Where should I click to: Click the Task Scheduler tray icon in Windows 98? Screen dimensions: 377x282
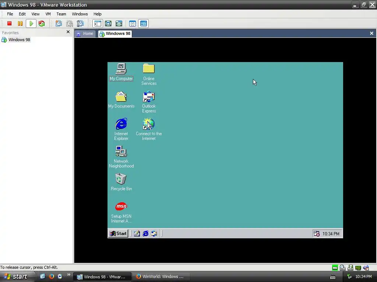(316, 234)
